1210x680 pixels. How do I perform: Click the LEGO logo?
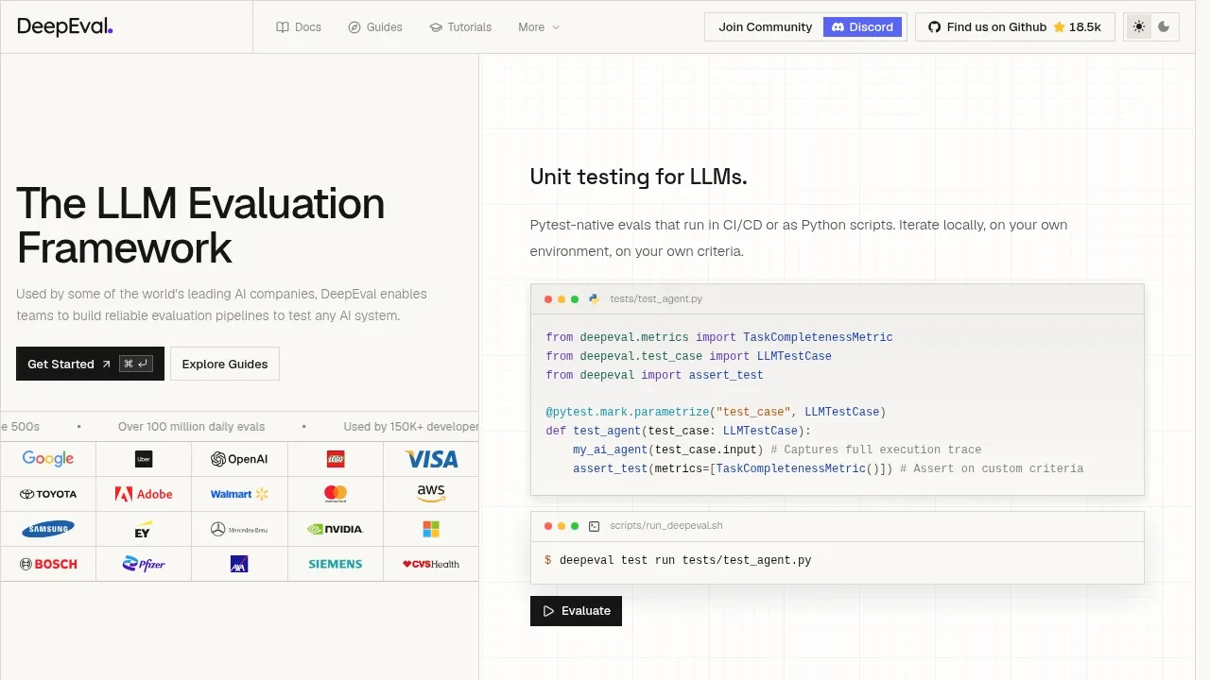(336, 460)
